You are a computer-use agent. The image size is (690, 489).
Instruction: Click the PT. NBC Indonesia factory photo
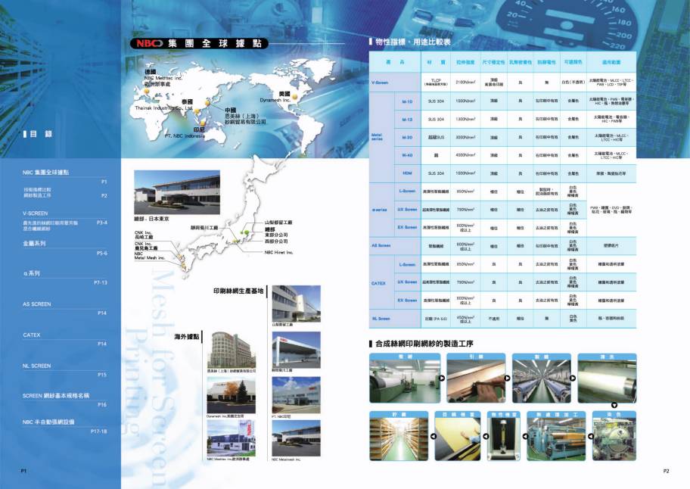[296, 395]
